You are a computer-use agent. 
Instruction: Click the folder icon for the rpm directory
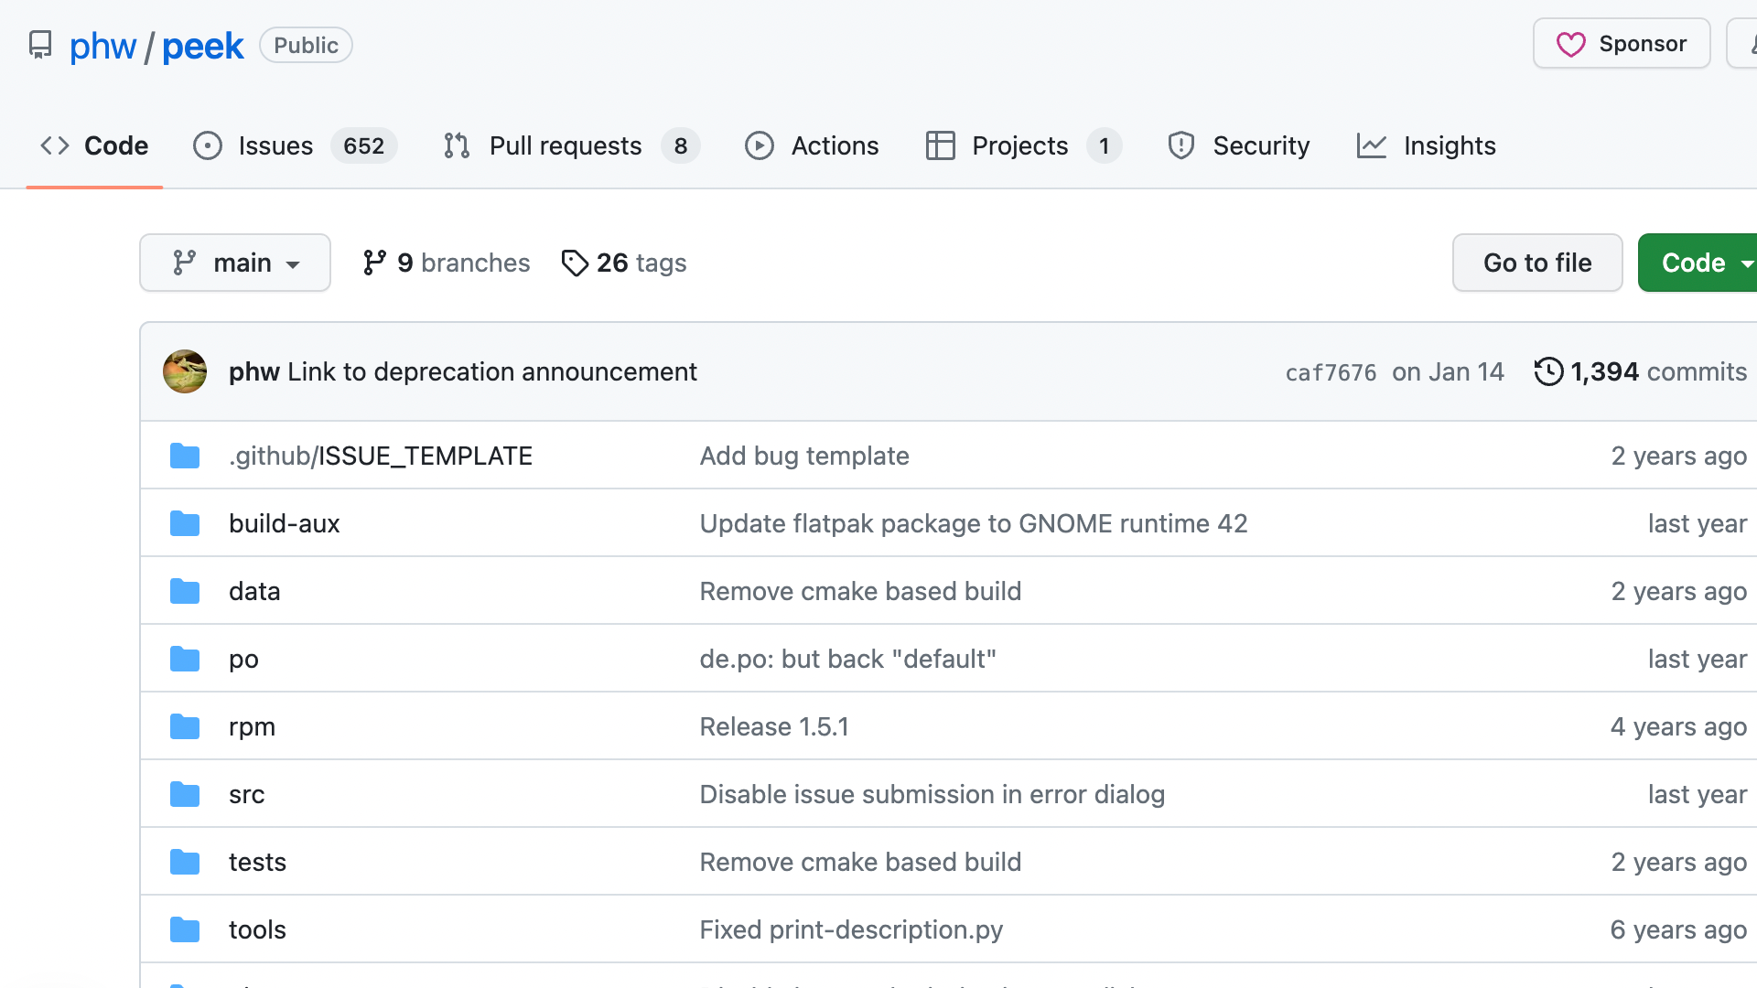pyautogui.click(x=185, y=726)
